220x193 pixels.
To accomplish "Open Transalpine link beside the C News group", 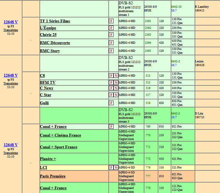I will tap(11, 83).
